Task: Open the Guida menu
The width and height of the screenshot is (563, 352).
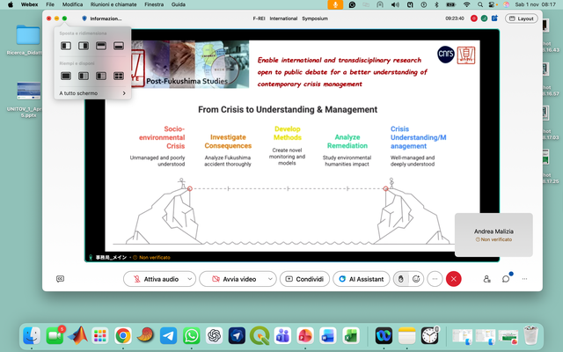Action: 179,4
